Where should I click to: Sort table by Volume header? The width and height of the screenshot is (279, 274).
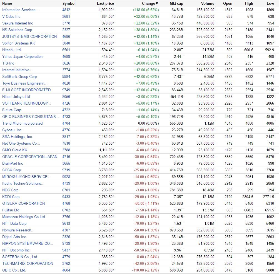click(x=208, y=3)
